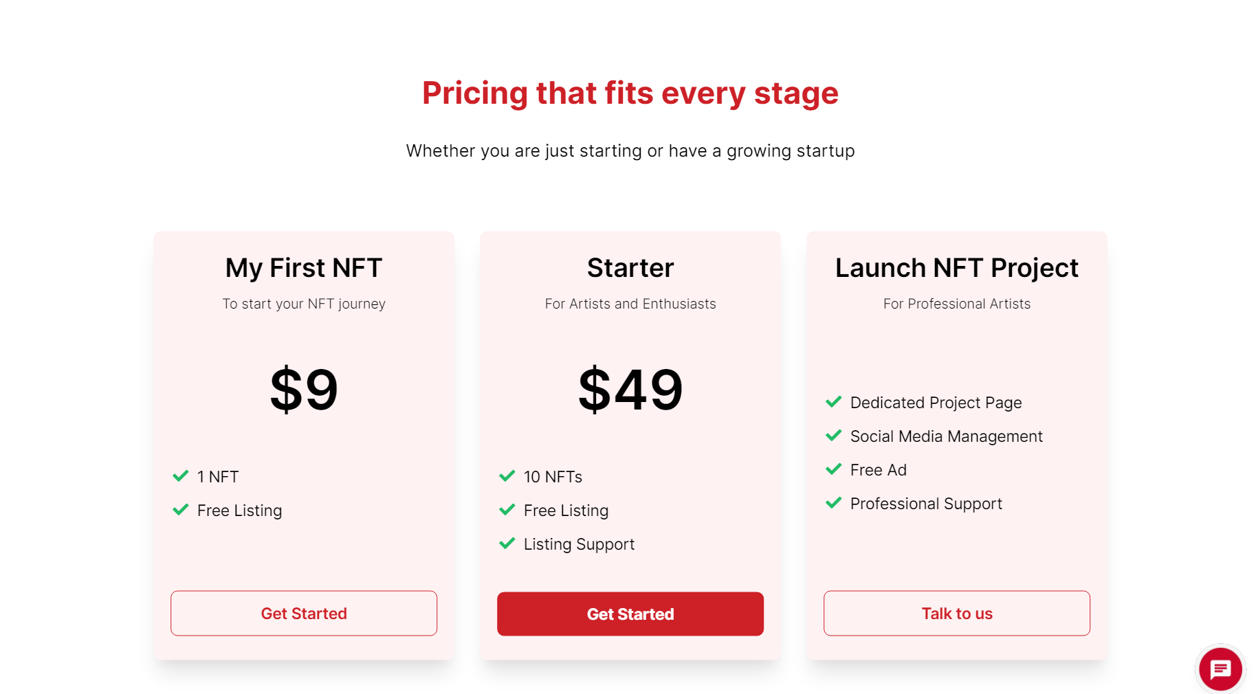
Task: Click the Starter plan heading
Action: coord(630,268)
